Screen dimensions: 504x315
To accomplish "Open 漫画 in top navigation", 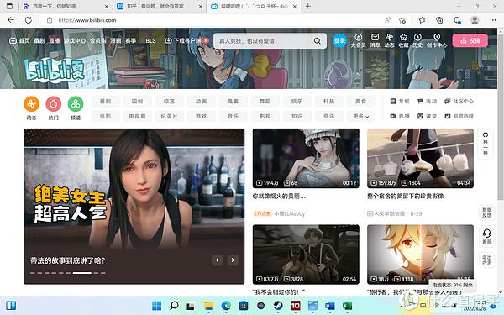I will [x=116, y=40].
